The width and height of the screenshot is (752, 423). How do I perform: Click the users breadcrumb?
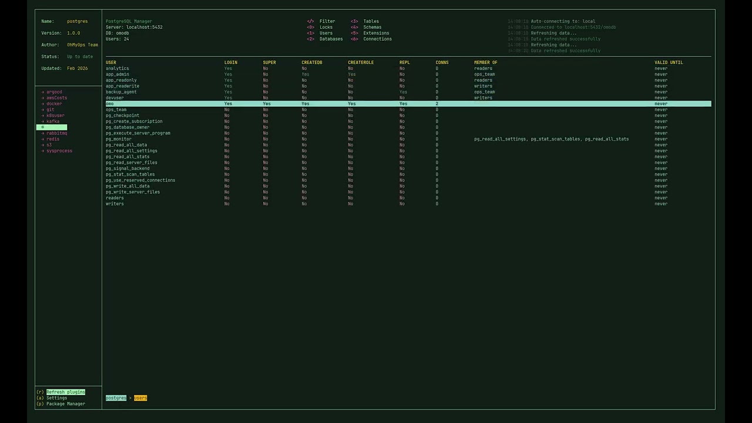coord(140,398)
